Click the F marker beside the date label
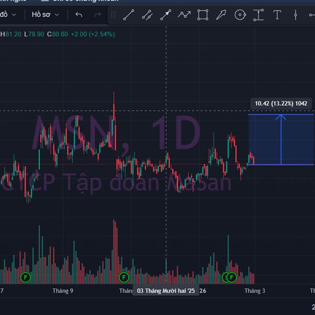This screenshot has width=315, height=315. [124, 277]
